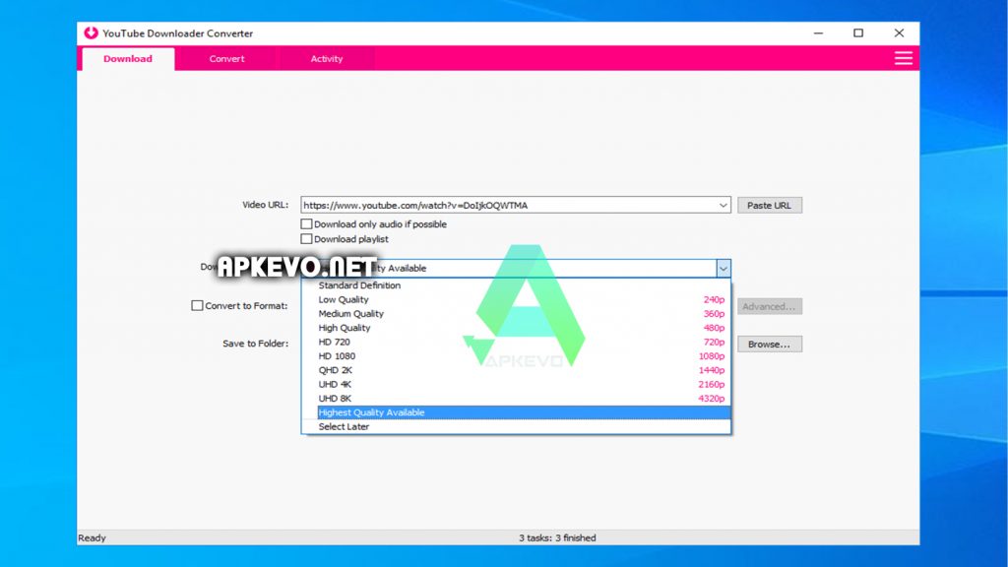Viewport: 1008px width, 567px height.
Task: Choose Medium Quality 360p option
Action: click(516, 314)
